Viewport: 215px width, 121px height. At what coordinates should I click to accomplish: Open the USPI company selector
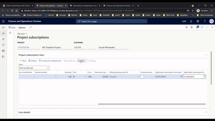pos(184,21)
